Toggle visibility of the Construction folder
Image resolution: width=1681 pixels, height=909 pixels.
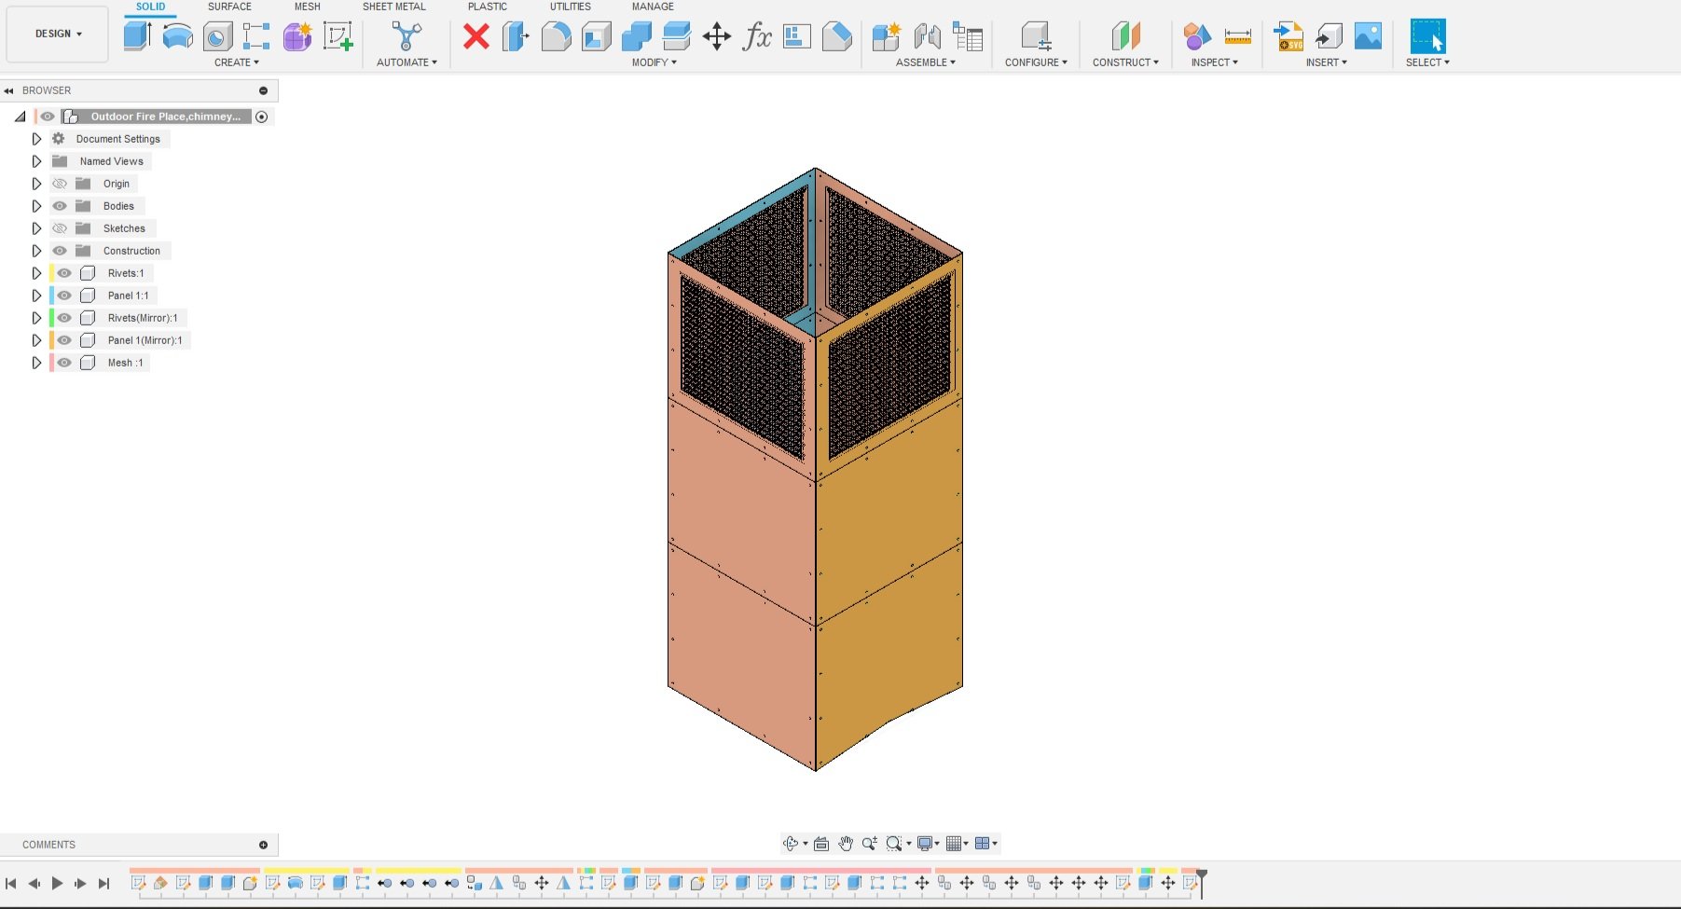click(60, 251)
